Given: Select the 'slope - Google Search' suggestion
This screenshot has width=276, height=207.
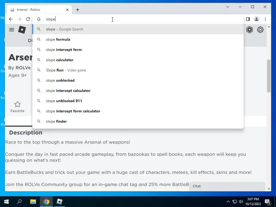Looking at the screenshot, I should (138, 29).
